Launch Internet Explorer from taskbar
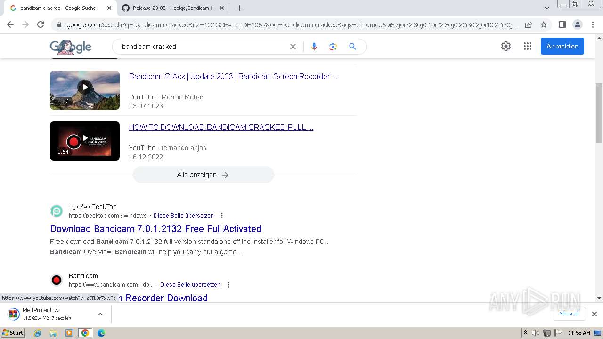This screenshot has width=603, height=339. point(37,333)
